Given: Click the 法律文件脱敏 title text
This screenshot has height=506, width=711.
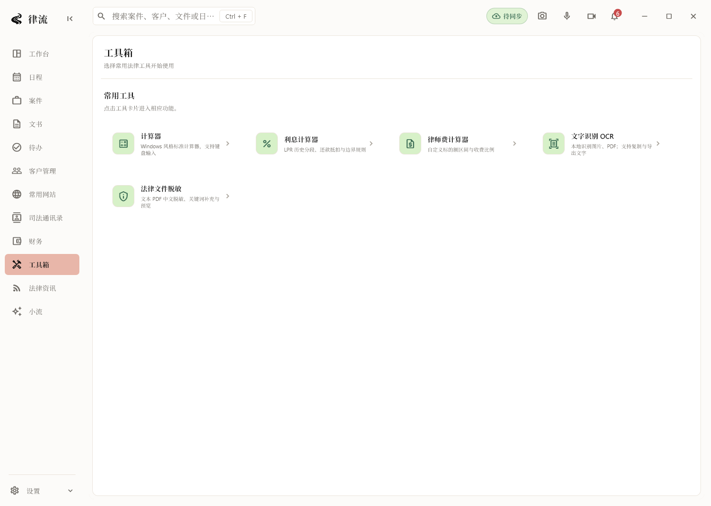Looking at the screenshot, I should coord(161,189).
